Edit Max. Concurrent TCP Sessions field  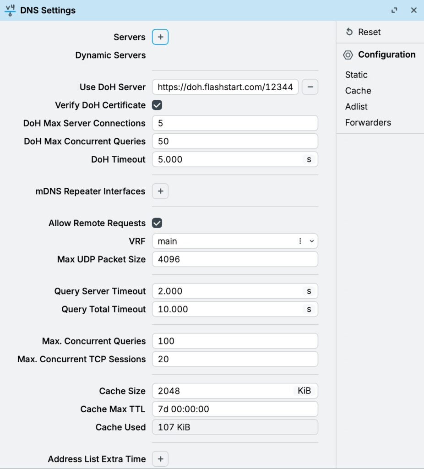[235, 359]
